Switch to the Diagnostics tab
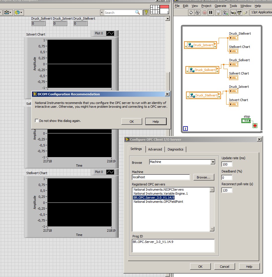272x277 pixels. click(175, 149)
